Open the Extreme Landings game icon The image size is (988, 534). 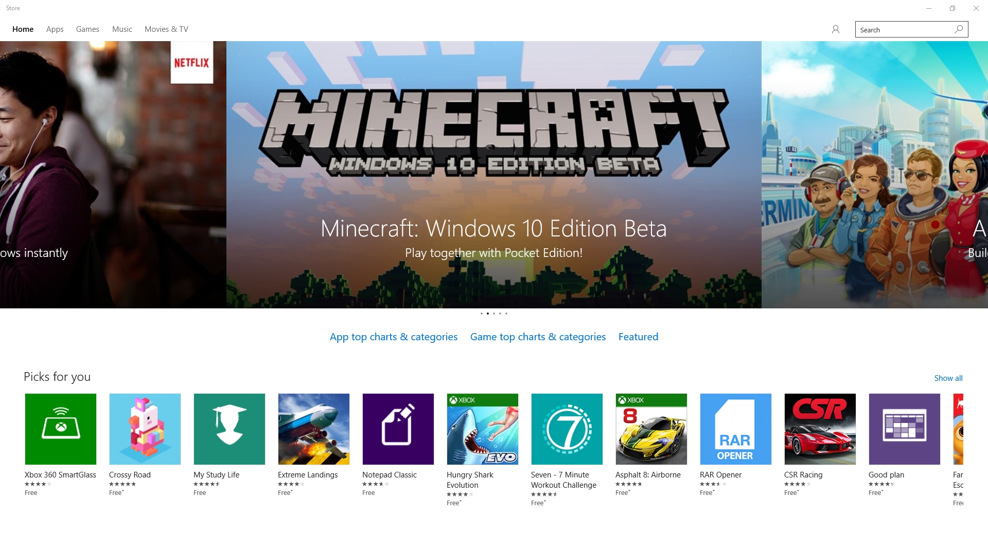pyautogui.click(x=314, y=429)
